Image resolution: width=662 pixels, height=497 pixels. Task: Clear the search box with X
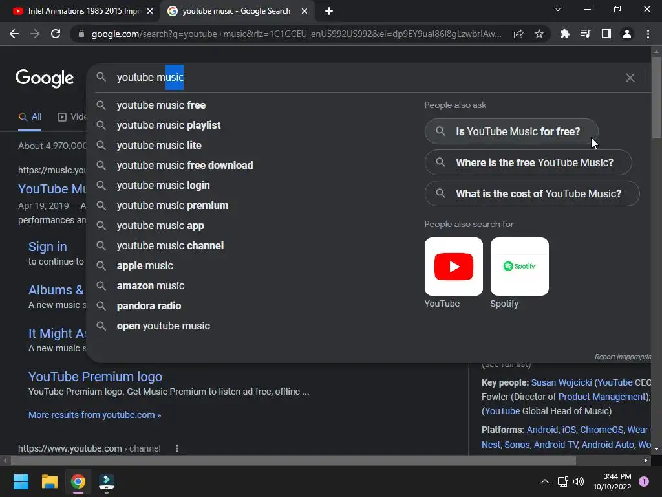click(630, 78)
